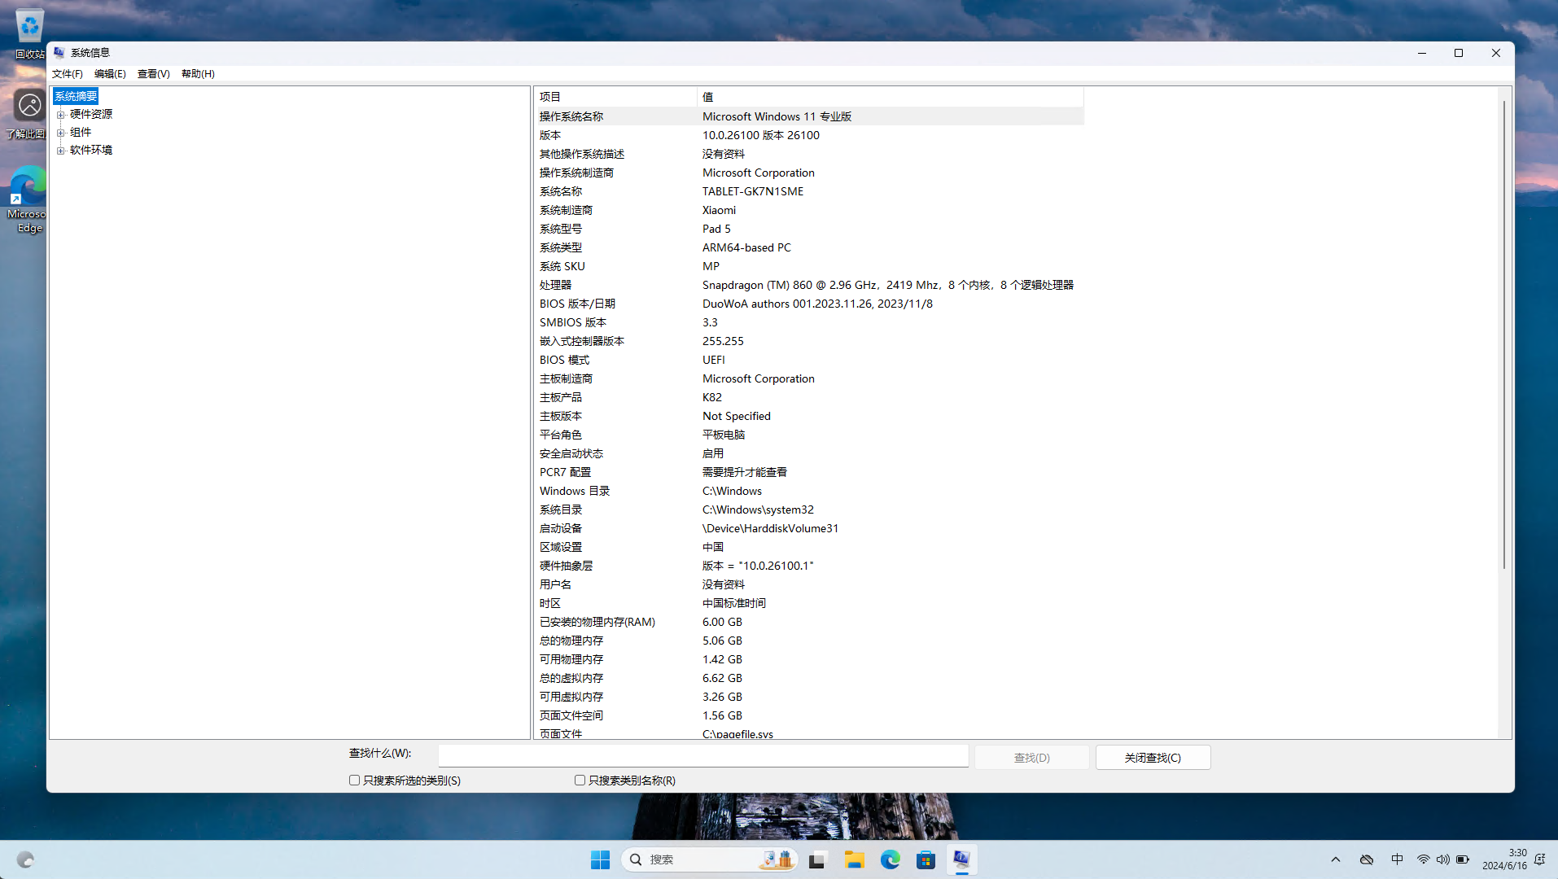
Task: Open the Windows Start menu icon
Action: pyautogui.click(x=600, y=859)
